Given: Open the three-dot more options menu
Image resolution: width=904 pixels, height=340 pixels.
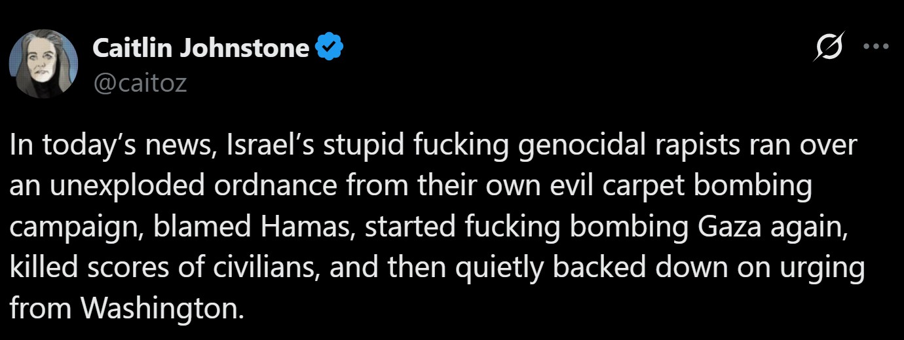Looking at the screenshot, I should point(876,47).
